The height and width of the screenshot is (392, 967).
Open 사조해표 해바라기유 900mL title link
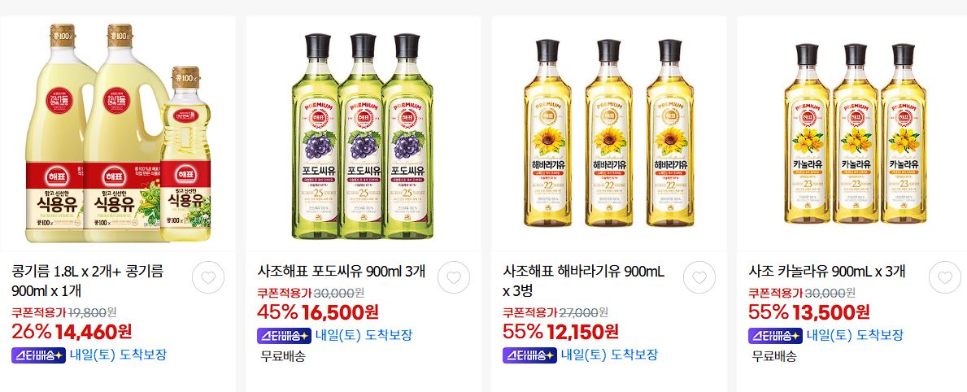click(x=584, y=281)
